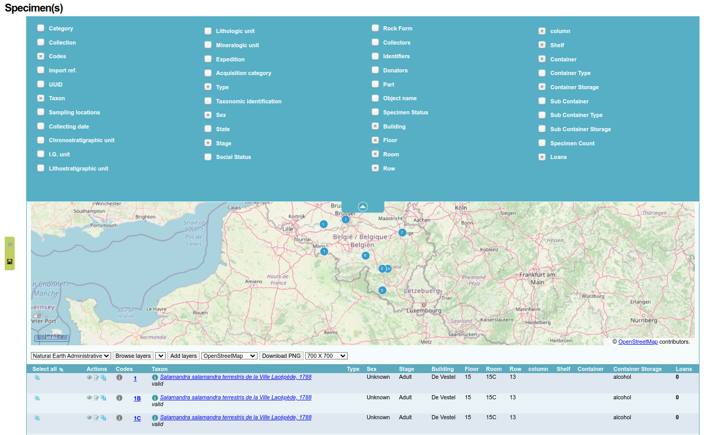Open the OpenStreetMap base layer dropdown

click(229, 356)
